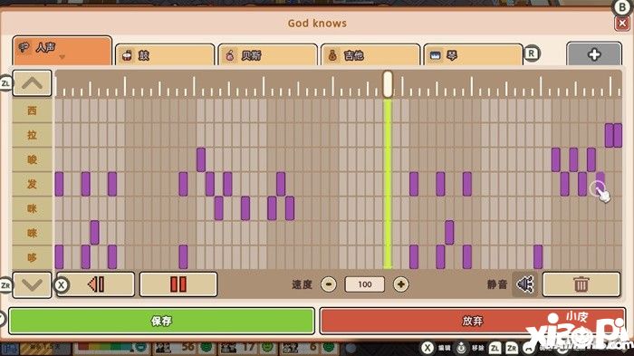Open the 贝斯 bass track tab
Image resolution: width=634 pixels, height=356 pixels.
(267, 55)
